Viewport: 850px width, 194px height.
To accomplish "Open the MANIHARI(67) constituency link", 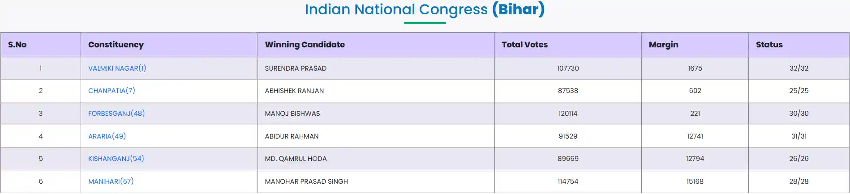I will pyautogui.click(x=111, y=181).
